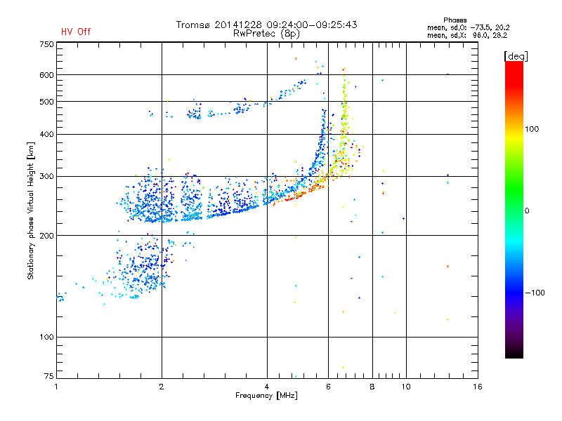Click the 'RwPretec (8p)' subtitle
Viewport: 562px width, 421px height.
(x=266, y=34)
